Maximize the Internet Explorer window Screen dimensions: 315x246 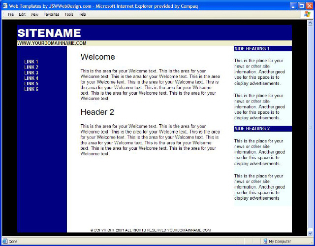coord(302,6)
